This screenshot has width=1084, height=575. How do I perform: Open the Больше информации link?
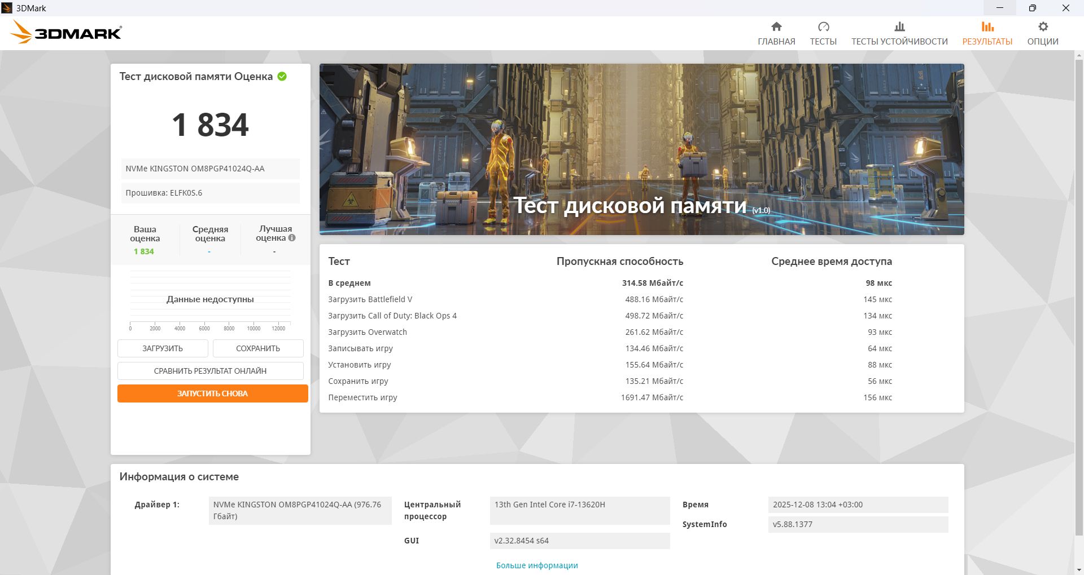click(x=537, y=565)
